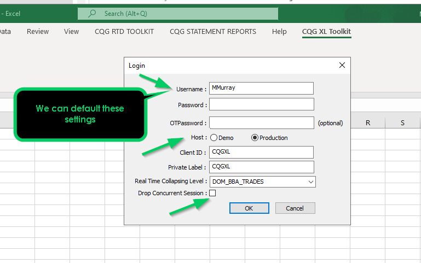Open the Help ribbon tab
The width and height of the screenshot is (421, 263).
(x=279, y=32)
